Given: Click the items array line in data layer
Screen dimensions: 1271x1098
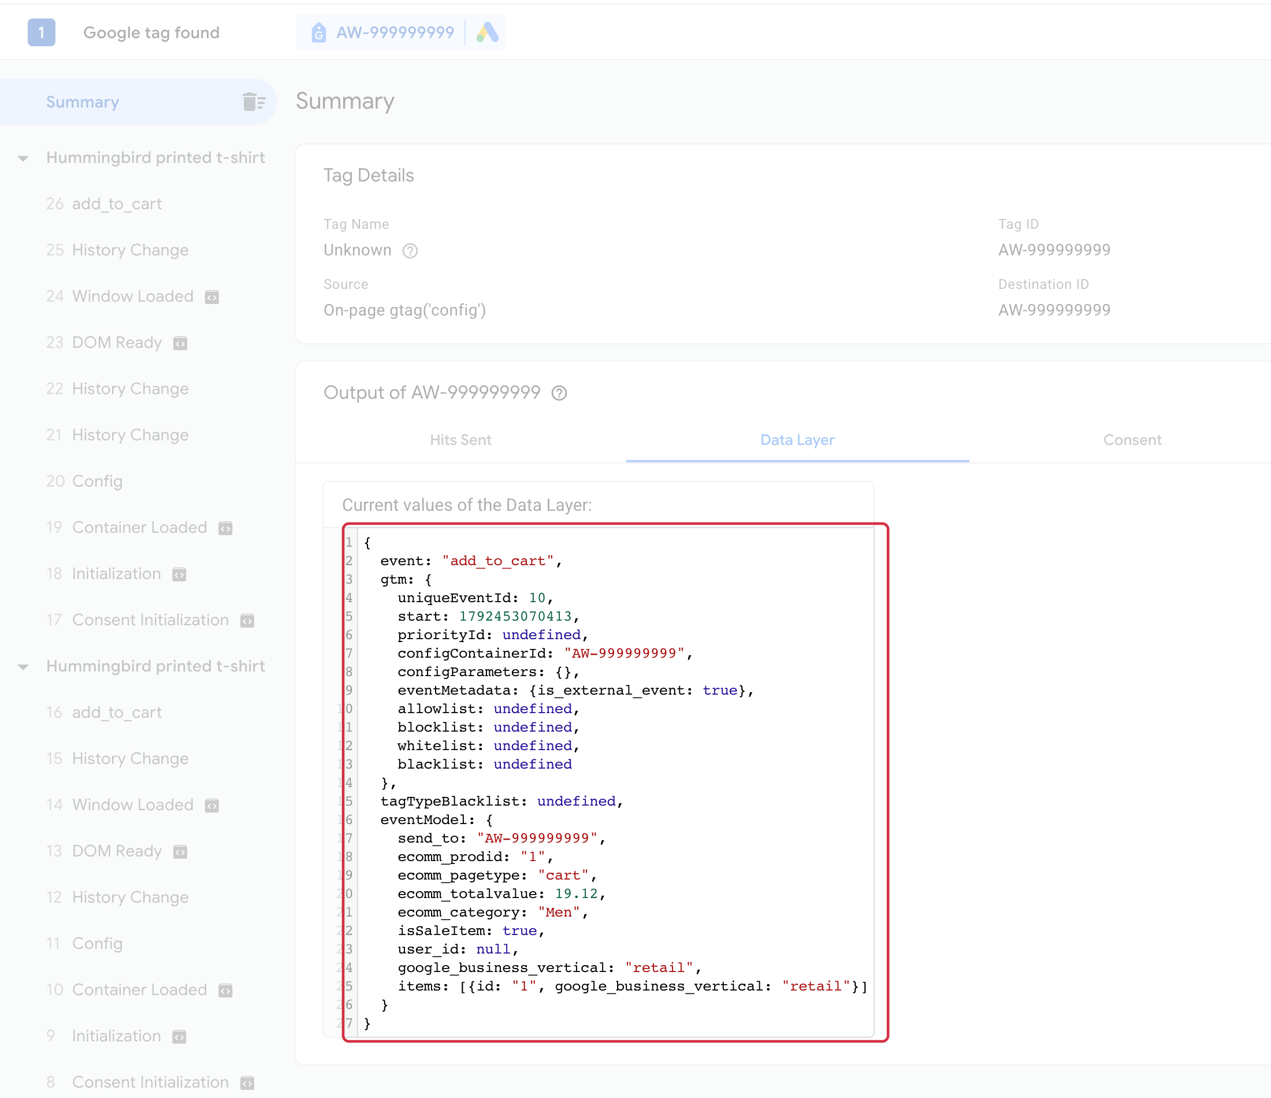Looking at the screenshot, I should click(633, 986).
